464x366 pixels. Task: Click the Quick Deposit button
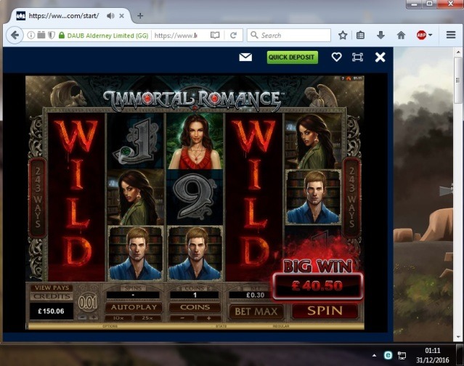pyautogui.click(x=293, y=57)
